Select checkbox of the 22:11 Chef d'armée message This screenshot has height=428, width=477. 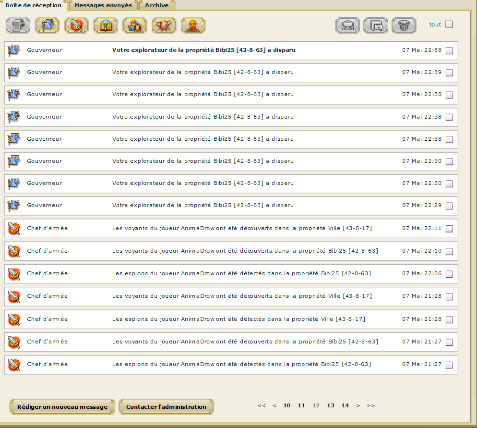(x=449, y=229)
